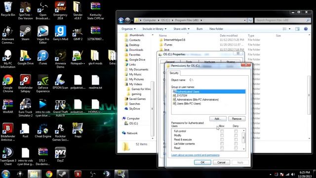Open Include in library dropdown

point(155,29)
